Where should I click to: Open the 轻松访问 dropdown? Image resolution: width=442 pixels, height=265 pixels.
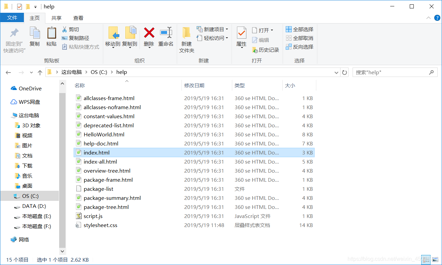tap(212, 38)
